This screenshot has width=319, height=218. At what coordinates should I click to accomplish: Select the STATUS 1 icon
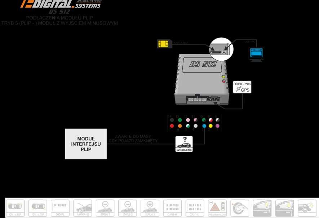click(105, 208)
